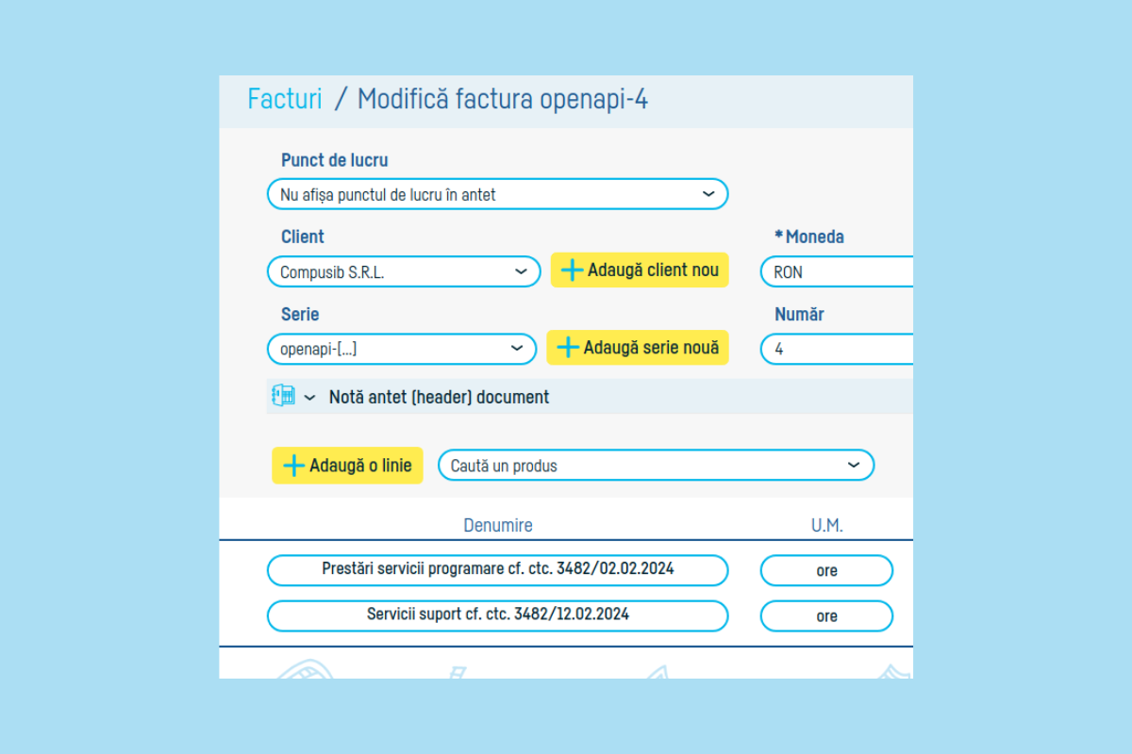Open the Caută un produs search dropdown
This screenshot has width=1132, height=754.
click(656, 466)
